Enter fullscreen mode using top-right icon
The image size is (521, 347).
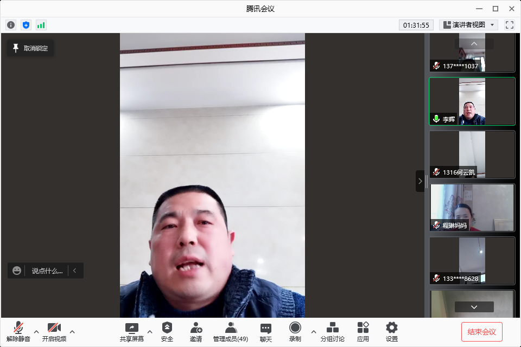coord(510,25)
